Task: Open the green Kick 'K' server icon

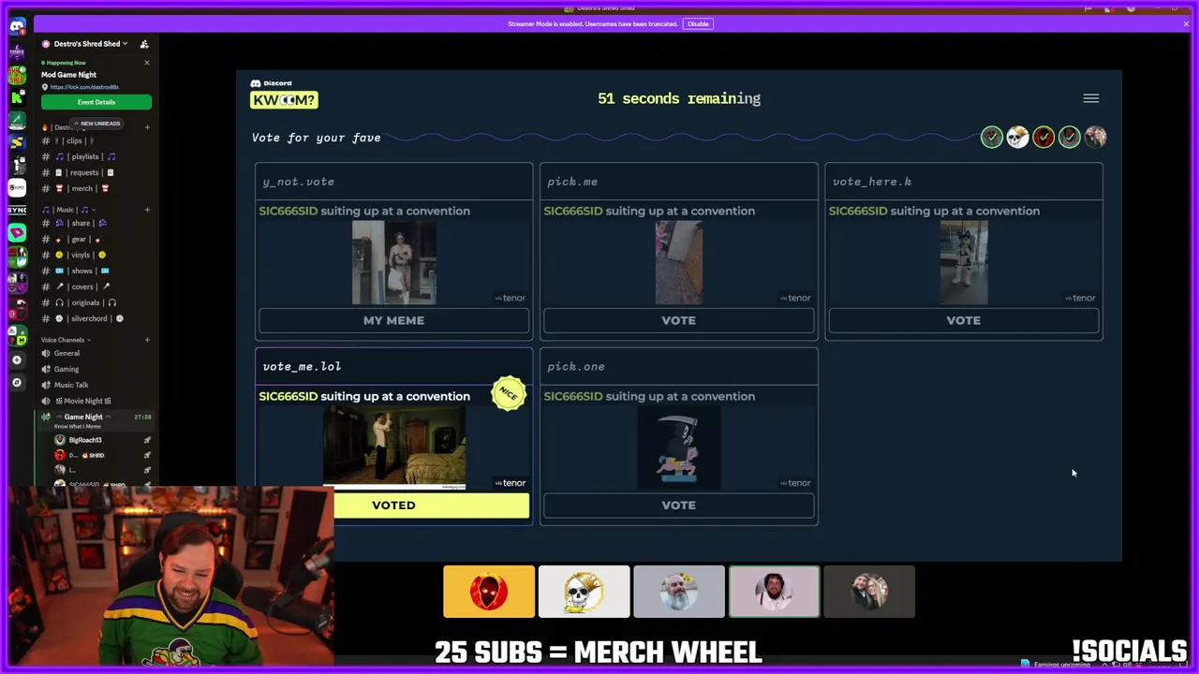Action: pyautogui.click(x=17, y=97)
